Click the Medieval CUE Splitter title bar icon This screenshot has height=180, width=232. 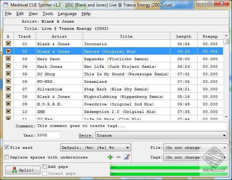[6, 5]
